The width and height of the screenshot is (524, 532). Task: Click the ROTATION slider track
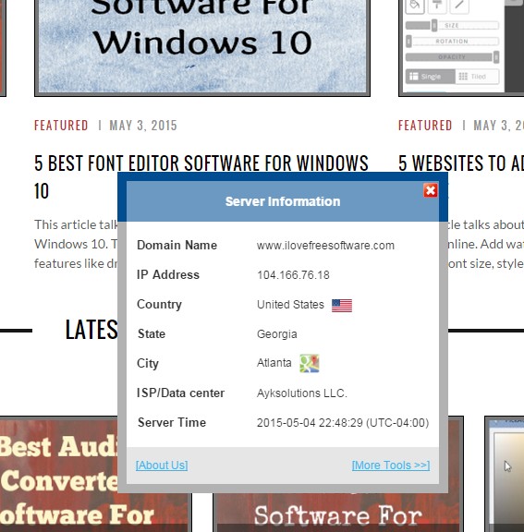(x=455, y=42)
